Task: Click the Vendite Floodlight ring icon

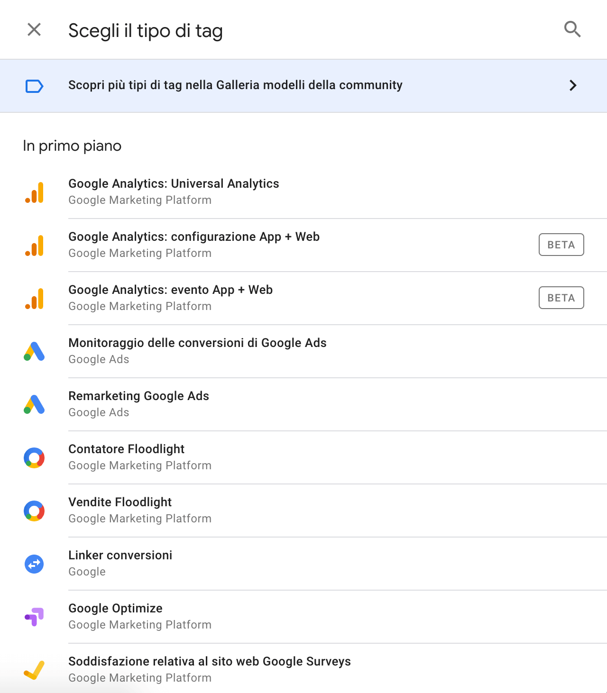Action: (x=34, y=511)
